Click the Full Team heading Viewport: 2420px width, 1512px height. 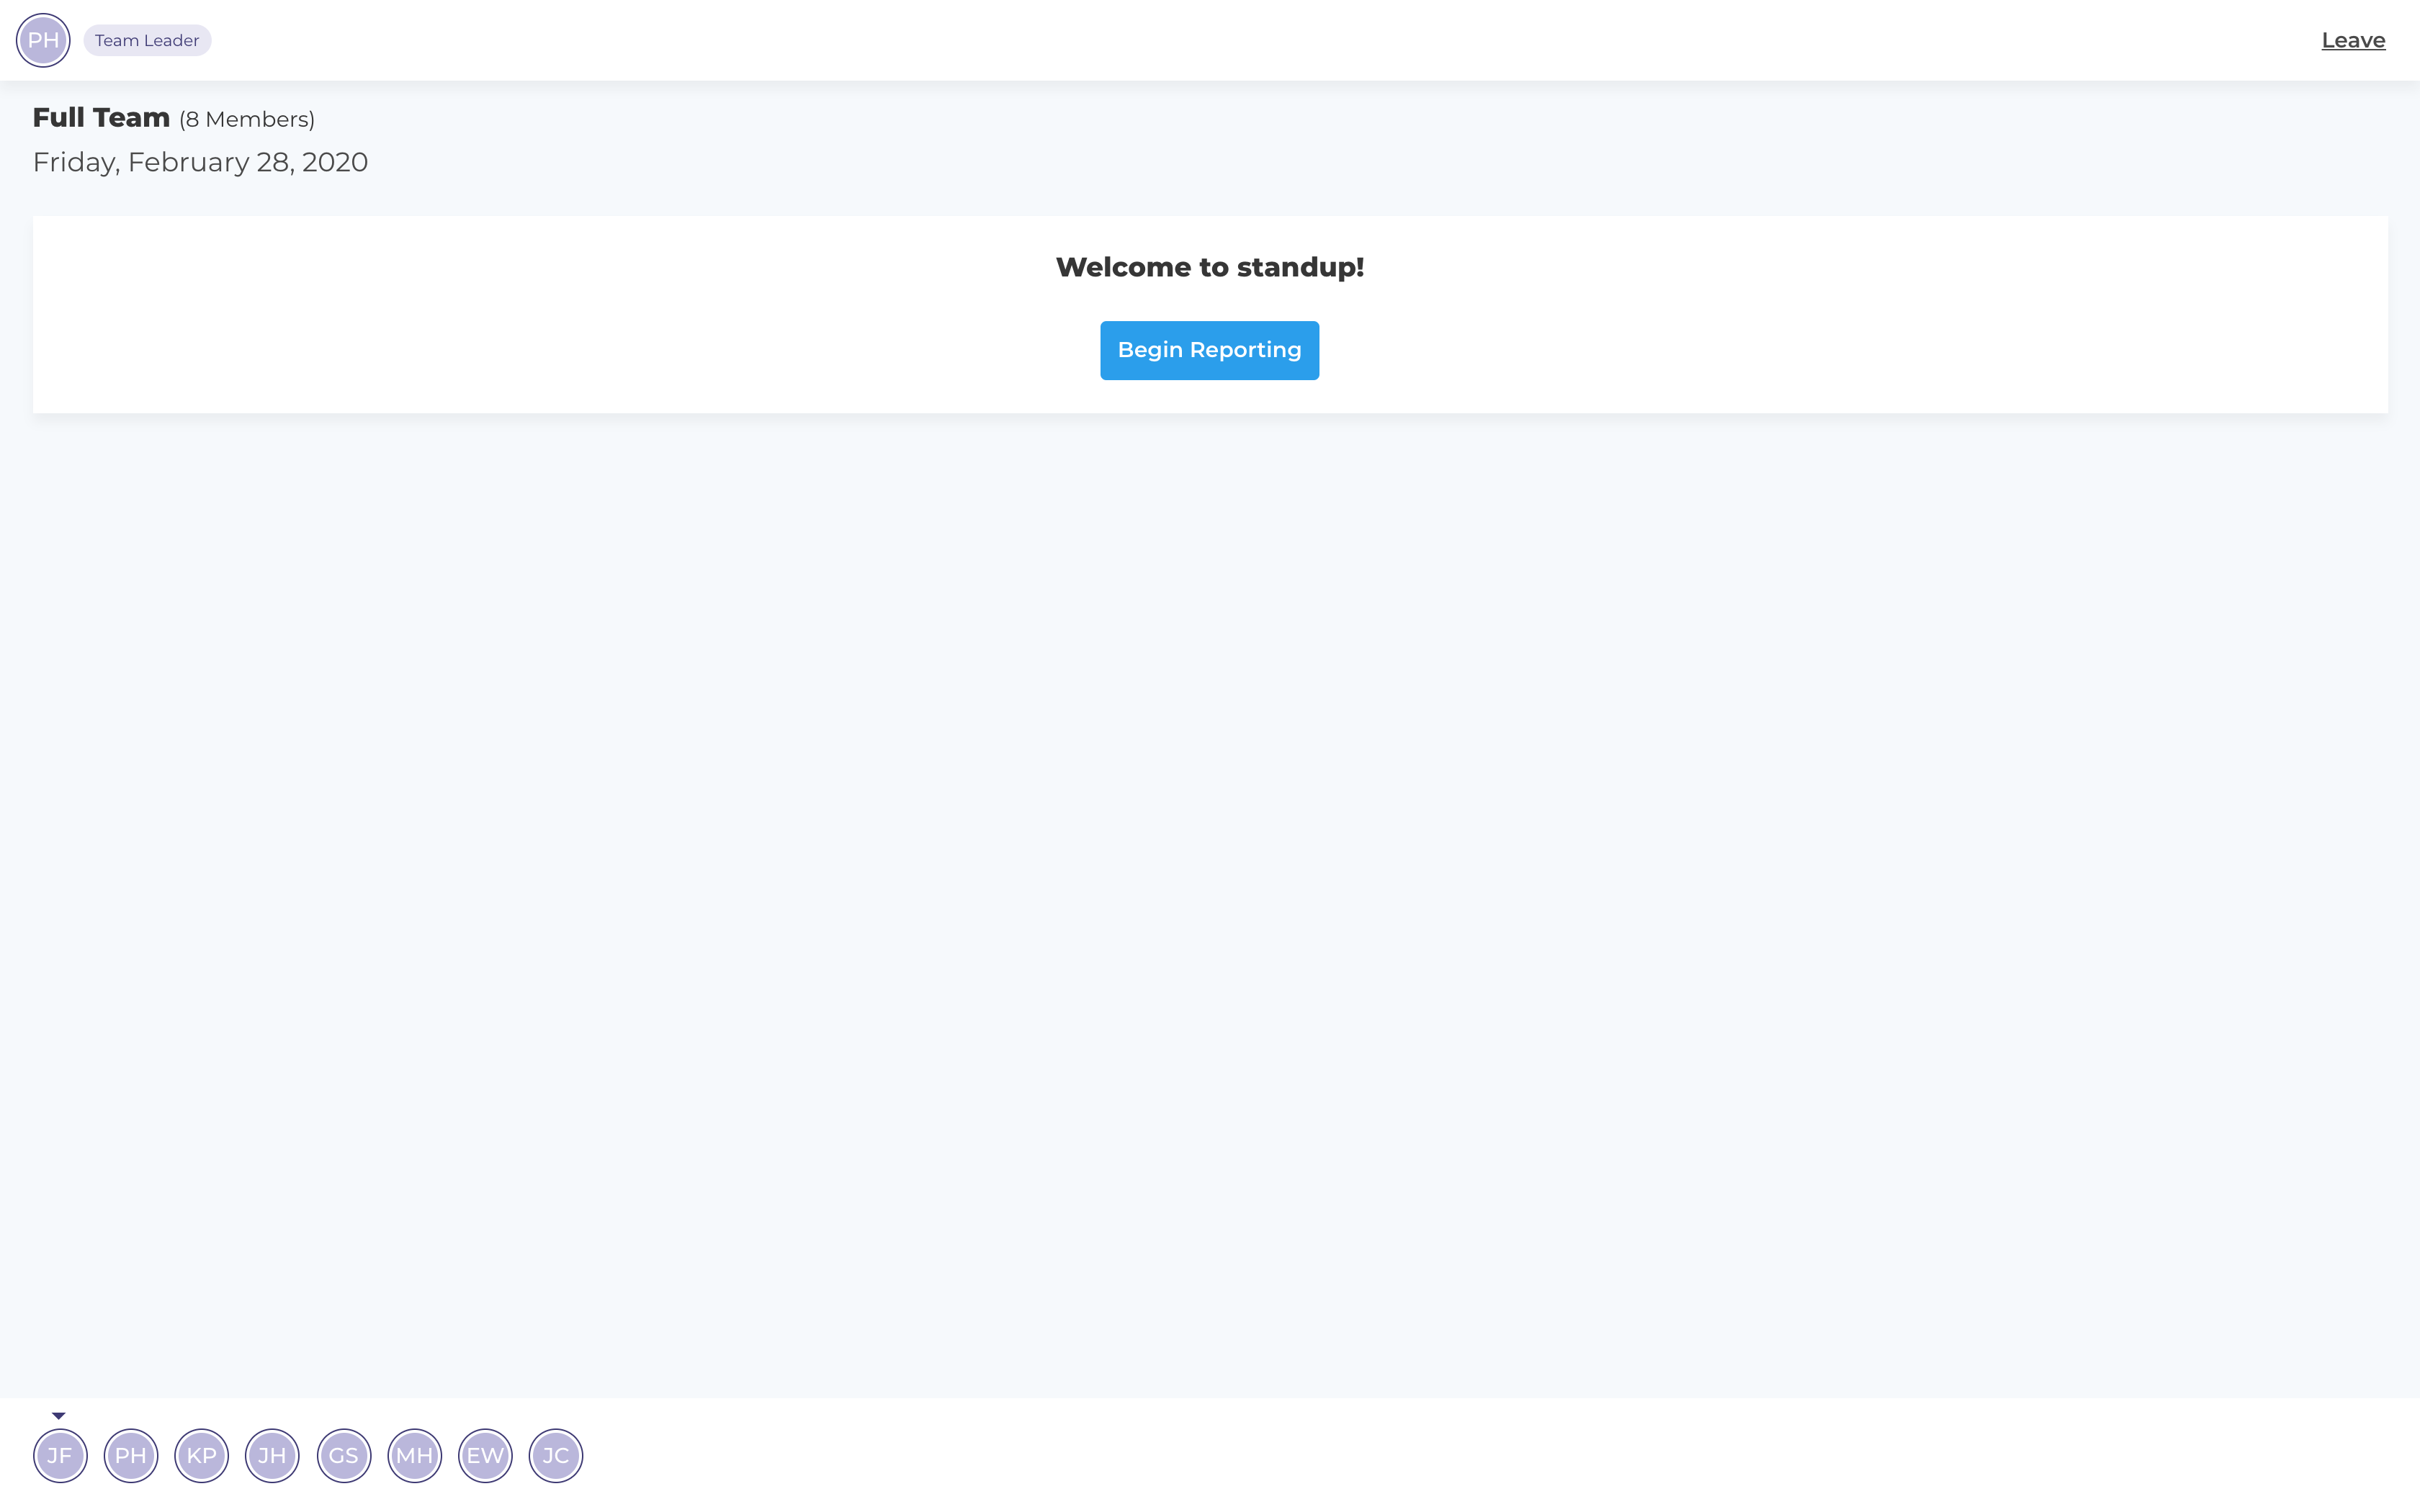point(101,118)
